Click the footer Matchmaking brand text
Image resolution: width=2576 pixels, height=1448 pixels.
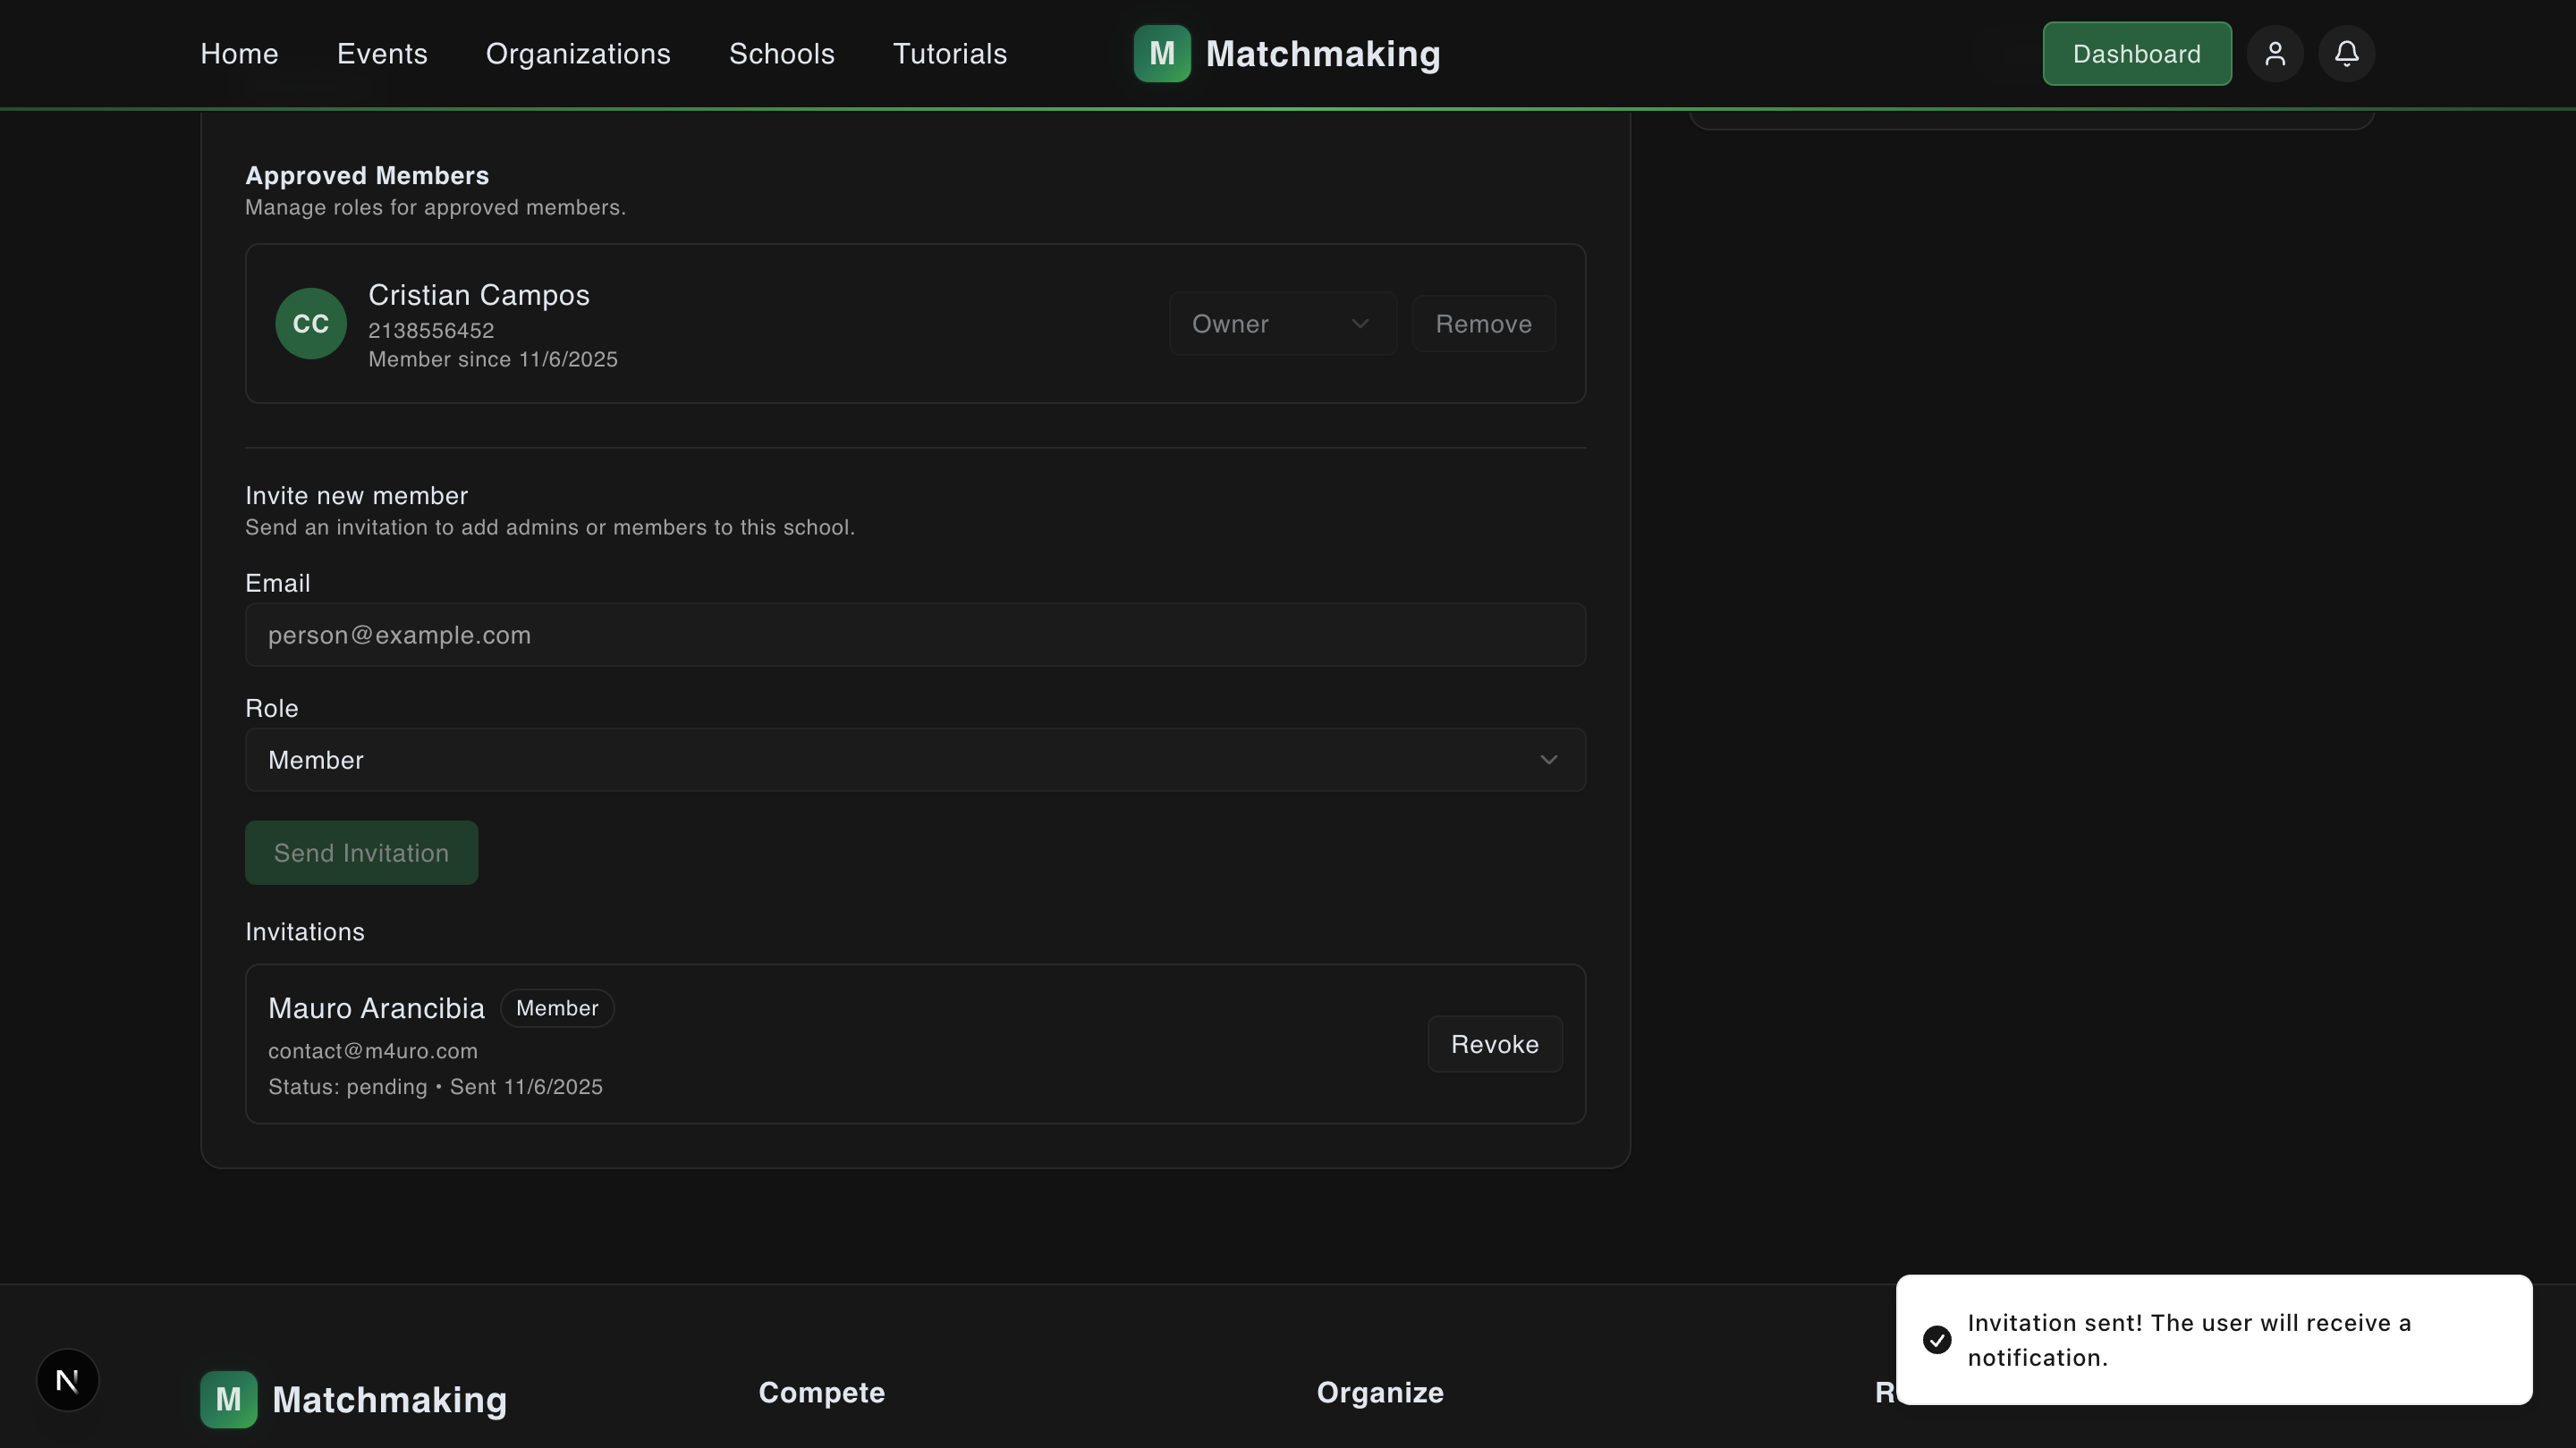tap(390, 1400)
